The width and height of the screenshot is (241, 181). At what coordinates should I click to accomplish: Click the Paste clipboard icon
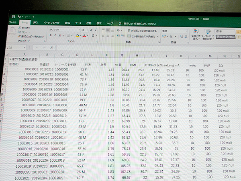click(11, 32)
